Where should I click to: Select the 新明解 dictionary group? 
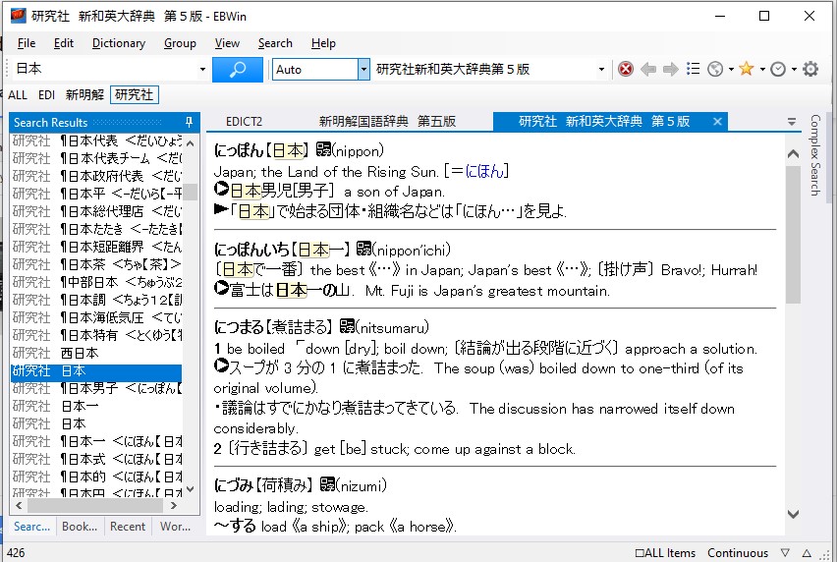click(x=84, y=95)
